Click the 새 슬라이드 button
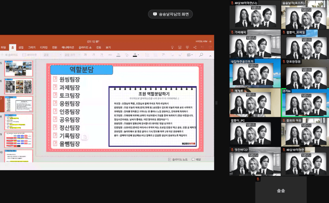This screenshot has width=329, height=203. click(x=10, y=55)
